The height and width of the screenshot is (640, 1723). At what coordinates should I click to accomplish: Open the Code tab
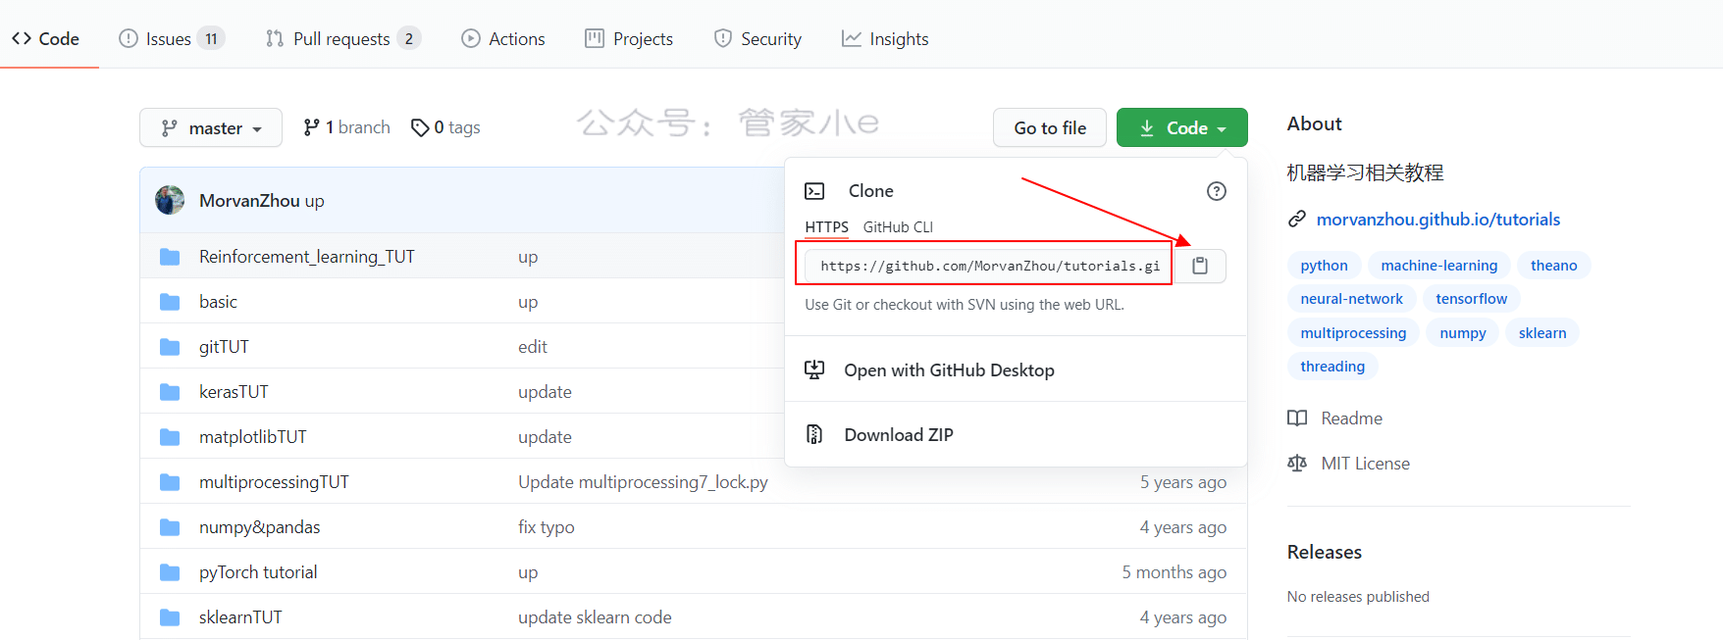point(46,38)
